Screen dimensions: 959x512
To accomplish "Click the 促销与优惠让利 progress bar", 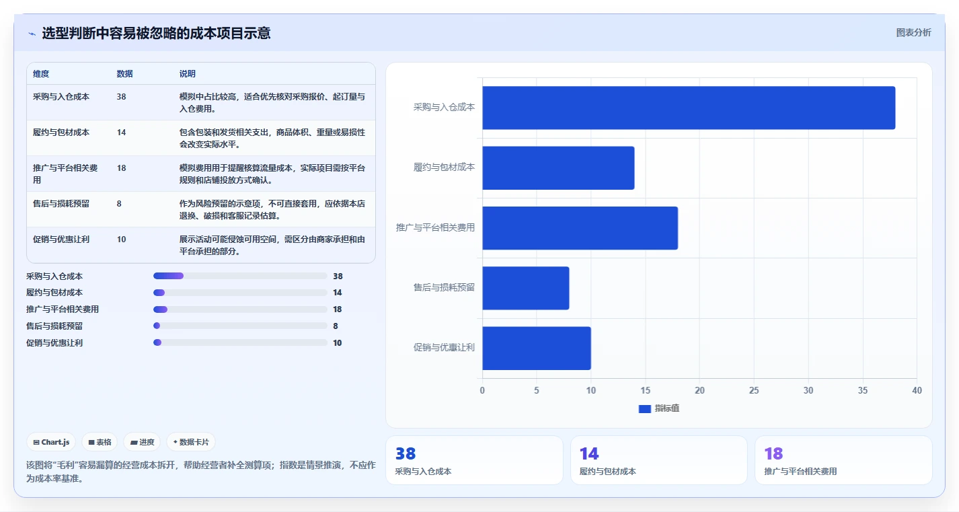I will 240,342.
